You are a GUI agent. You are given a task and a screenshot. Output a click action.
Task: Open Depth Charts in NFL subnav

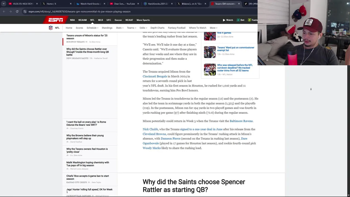(x=157, y=28)
